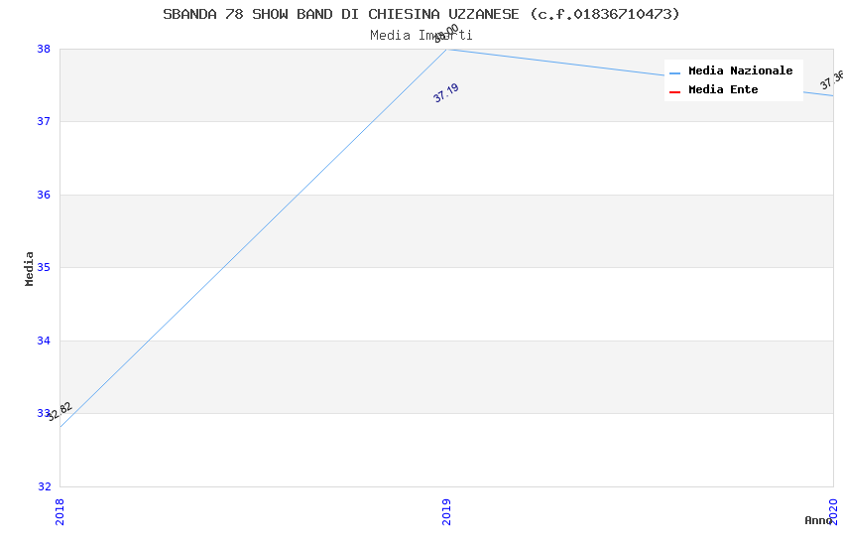Click the 37.19 data label
The image size is (843, 546).
(x=446, y=92)
